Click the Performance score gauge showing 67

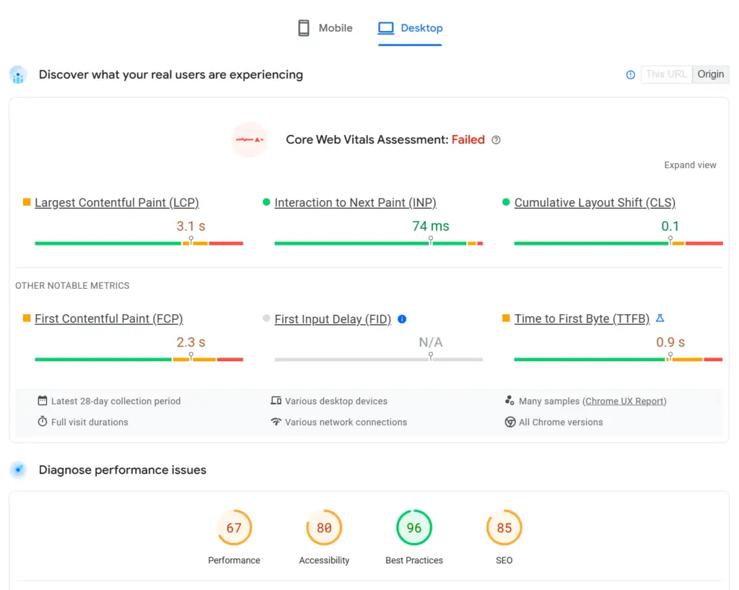(x=234, y=528)
